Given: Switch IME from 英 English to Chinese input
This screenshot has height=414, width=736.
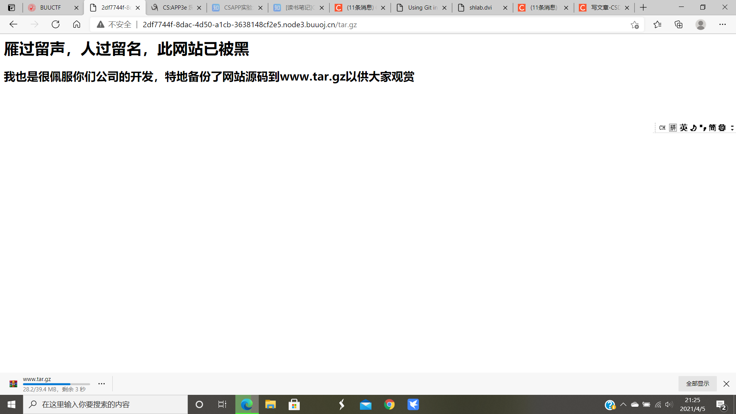Looking at the screenshot, I should (683, 128).
